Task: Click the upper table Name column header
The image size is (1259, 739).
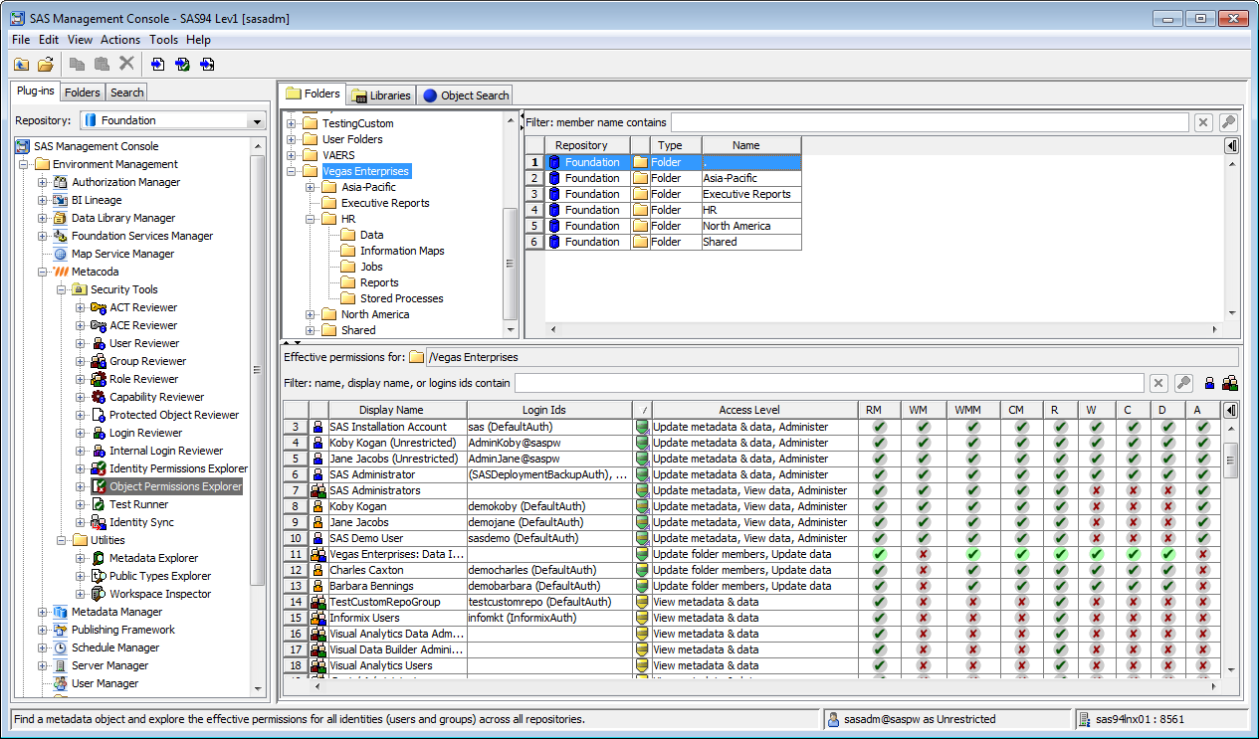Action: click(x=751, y=145)
